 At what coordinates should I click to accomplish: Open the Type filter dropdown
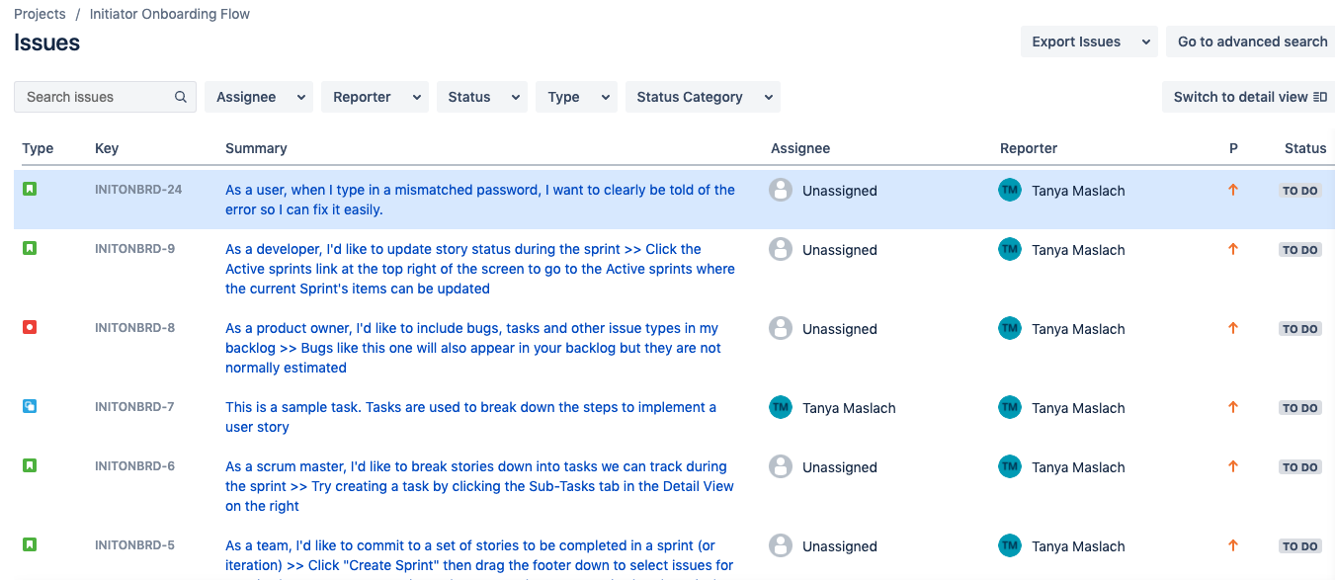tap(576, 97)
